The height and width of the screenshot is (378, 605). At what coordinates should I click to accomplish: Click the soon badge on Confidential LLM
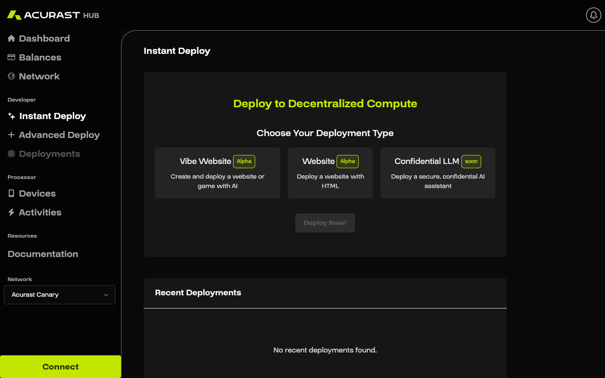coord(471,161)
